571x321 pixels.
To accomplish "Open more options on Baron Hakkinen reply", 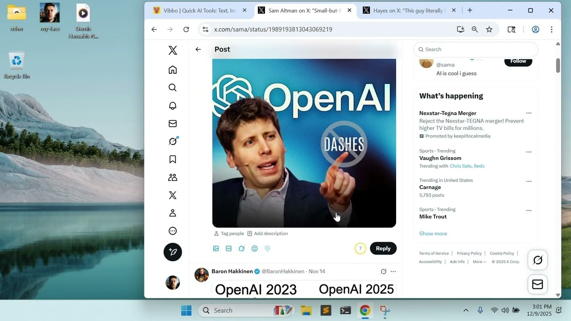I will point(393,272).
